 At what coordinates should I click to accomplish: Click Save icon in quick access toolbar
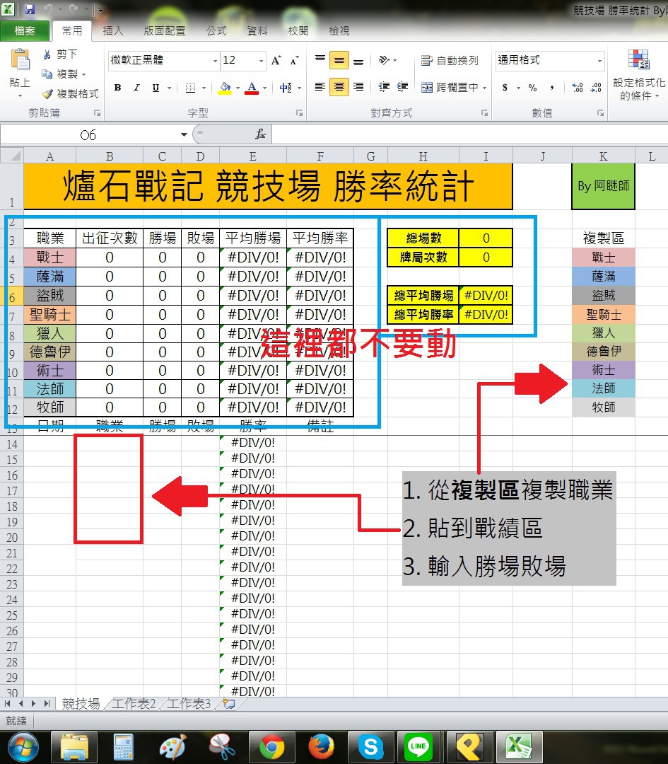tap(30, 8)
